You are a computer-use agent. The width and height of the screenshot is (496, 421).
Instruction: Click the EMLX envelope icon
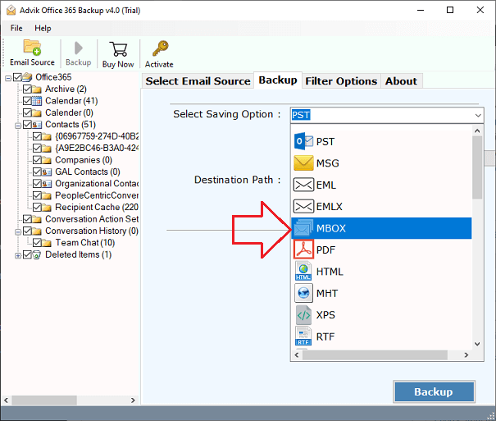303,206
